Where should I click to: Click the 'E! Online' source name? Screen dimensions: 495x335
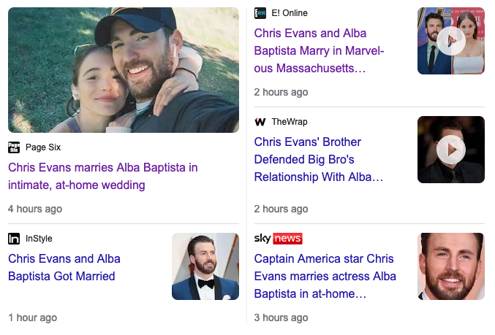click(x=290, y=13)
